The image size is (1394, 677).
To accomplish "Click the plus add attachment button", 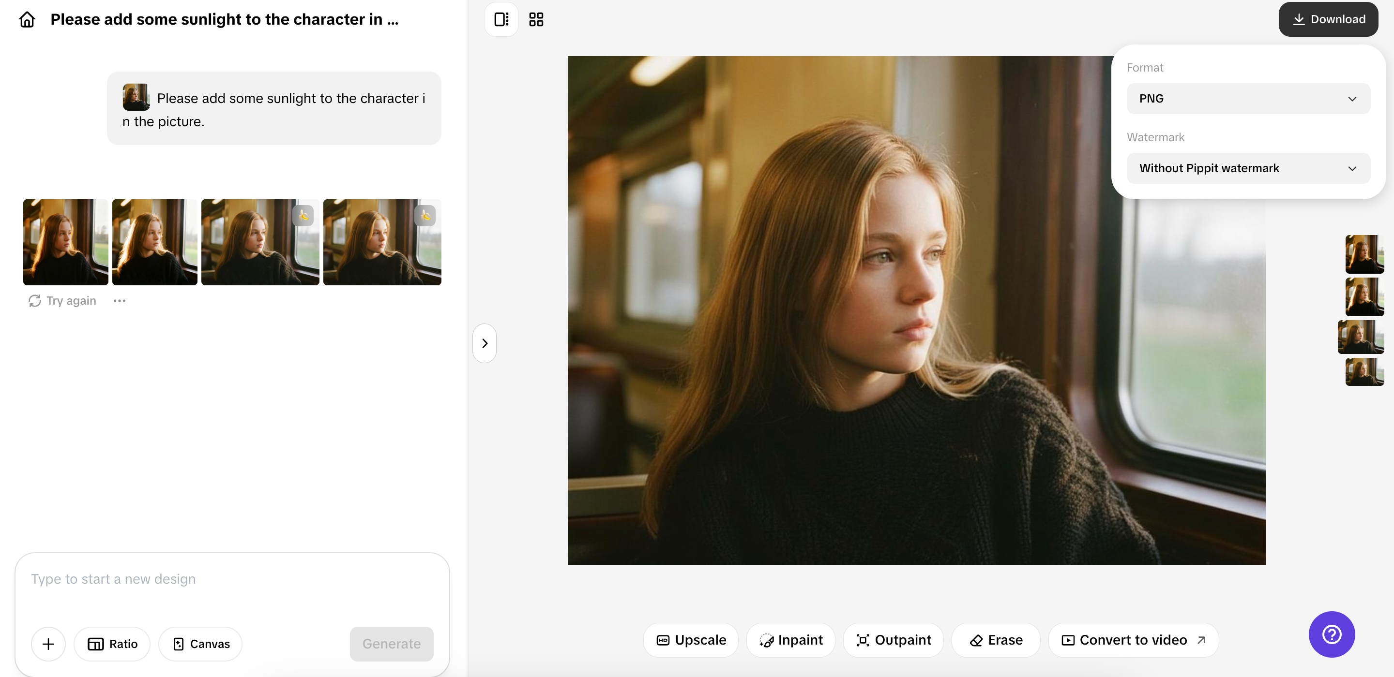I will click(x=48, y=644).
